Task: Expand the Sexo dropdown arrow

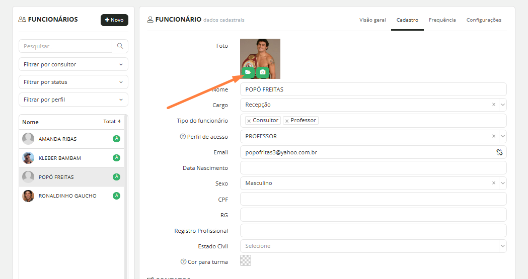Action: pyautogui.click(x=503, y=183)
